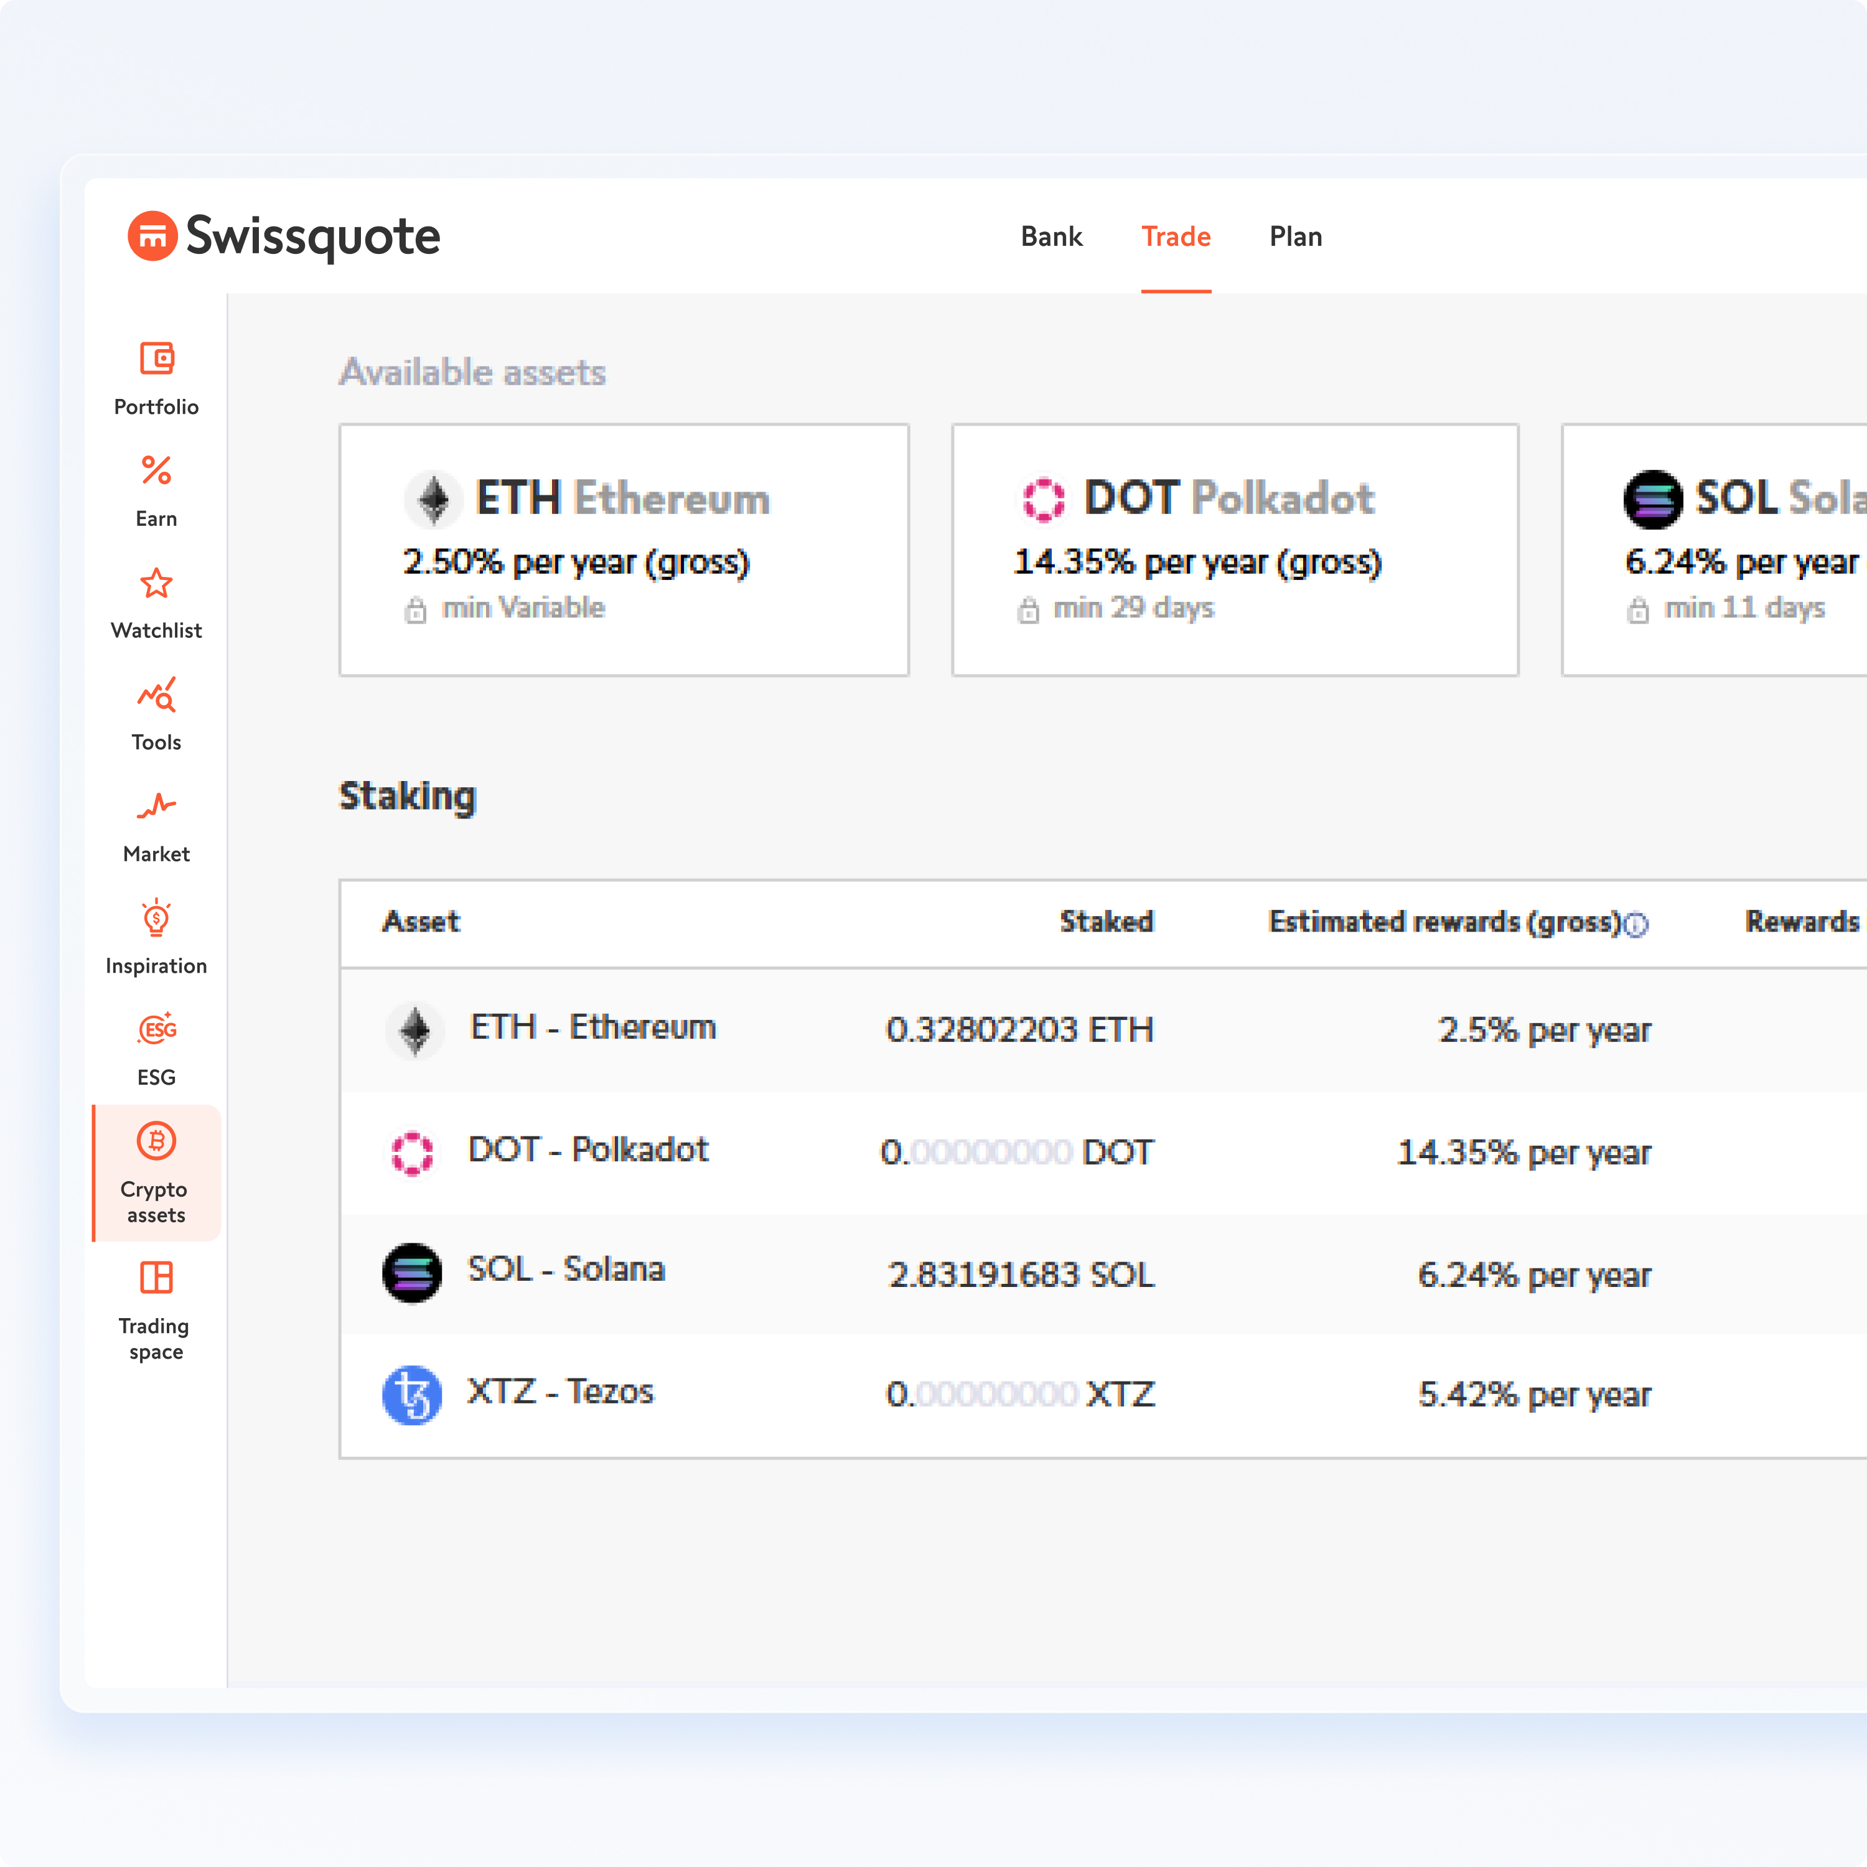Switch to the Bank tab

click(x=1051, y=236)
